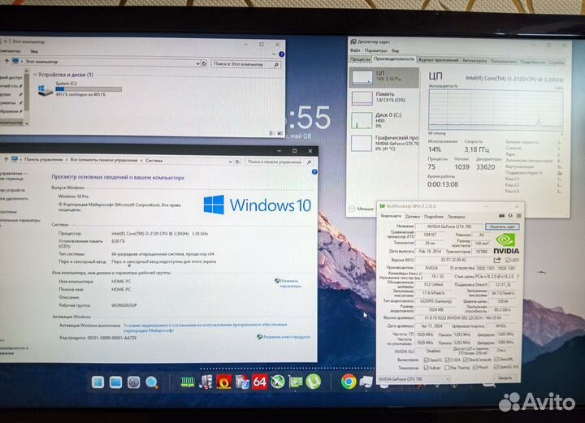Open the 'Процессы' tab in Task Manager

[x=360, y=59]
